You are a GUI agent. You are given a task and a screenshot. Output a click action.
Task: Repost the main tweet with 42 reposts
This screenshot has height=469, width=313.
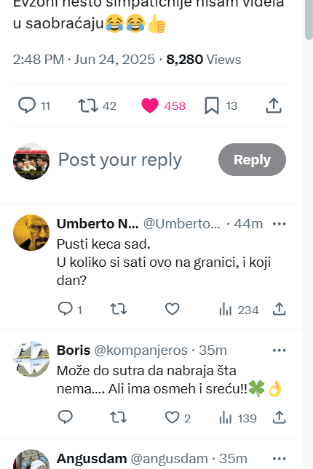click(97, 105)
